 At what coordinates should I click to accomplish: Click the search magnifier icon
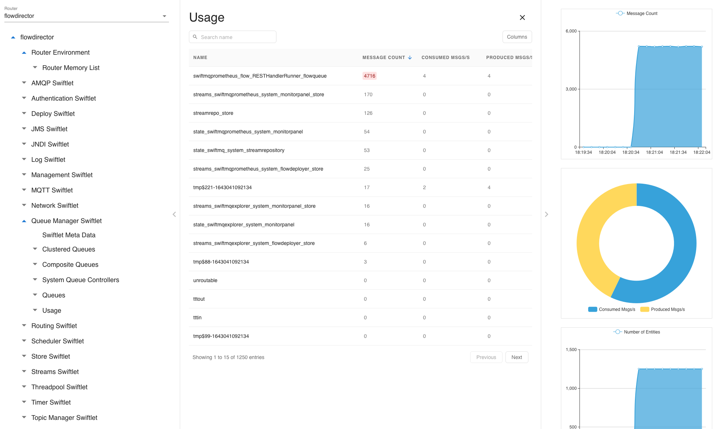point(195,37)
